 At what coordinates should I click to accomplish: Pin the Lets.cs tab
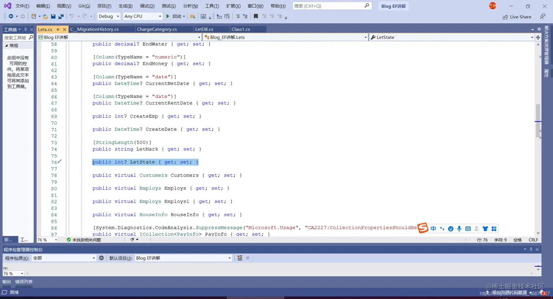(58, 29)
